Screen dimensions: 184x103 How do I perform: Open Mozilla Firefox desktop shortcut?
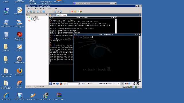[19, 72]
